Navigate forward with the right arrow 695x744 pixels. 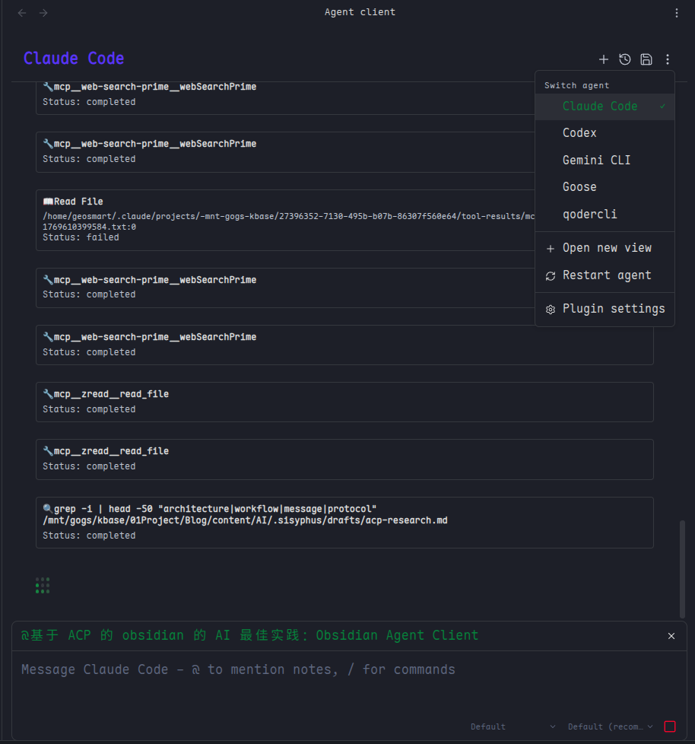pos(43,13)
